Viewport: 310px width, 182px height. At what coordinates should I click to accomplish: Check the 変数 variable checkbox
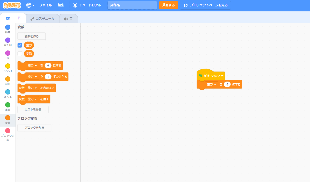[x=20, y=54]
